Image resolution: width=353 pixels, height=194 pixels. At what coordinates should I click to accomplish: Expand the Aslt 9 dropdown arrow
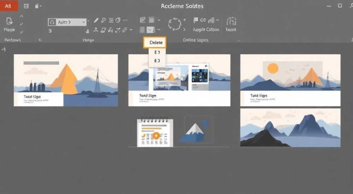coord(84,22)
